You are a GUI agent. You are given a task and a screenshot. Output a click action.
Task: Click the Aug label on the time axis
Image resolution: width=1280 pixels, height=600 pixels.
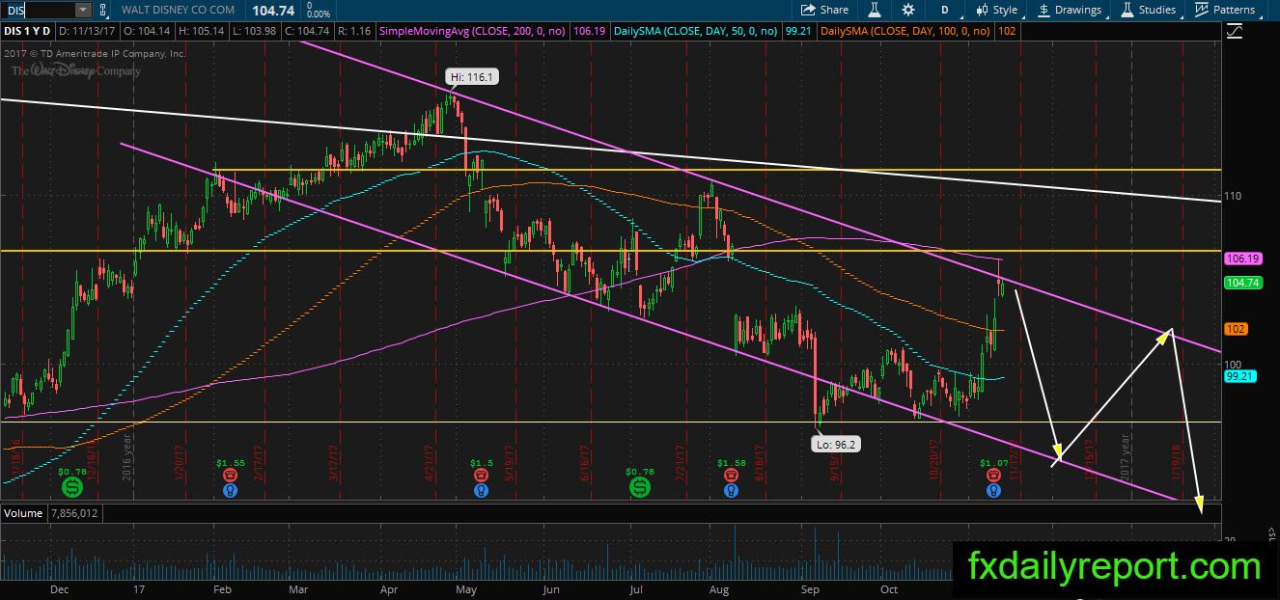click(719, 588)
